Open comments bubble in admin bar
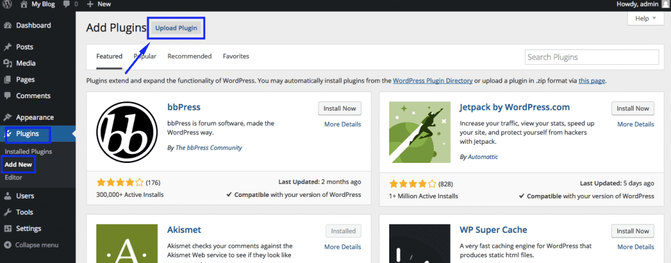This screenshot has height=263, width=671. (67, 5)
